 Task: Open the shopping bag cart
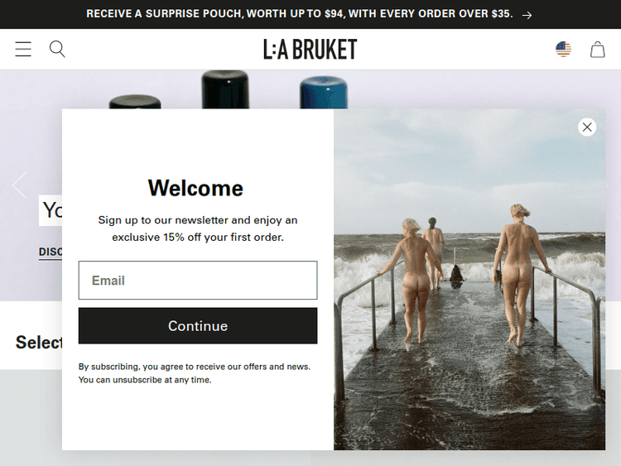597,50
